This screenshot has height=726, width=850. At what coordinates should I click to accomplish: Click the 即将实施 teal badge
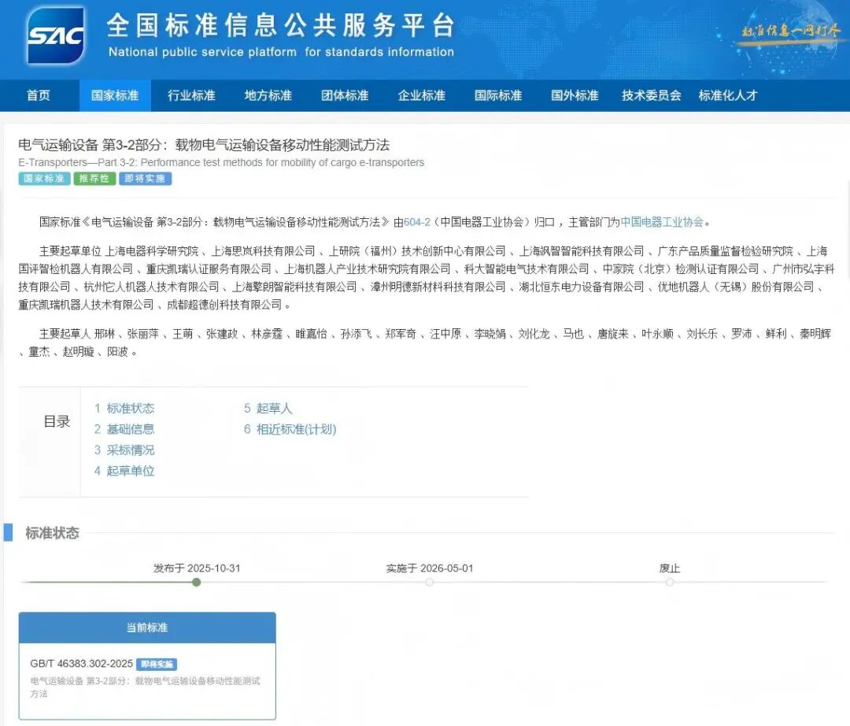click(x=144, y=179)
